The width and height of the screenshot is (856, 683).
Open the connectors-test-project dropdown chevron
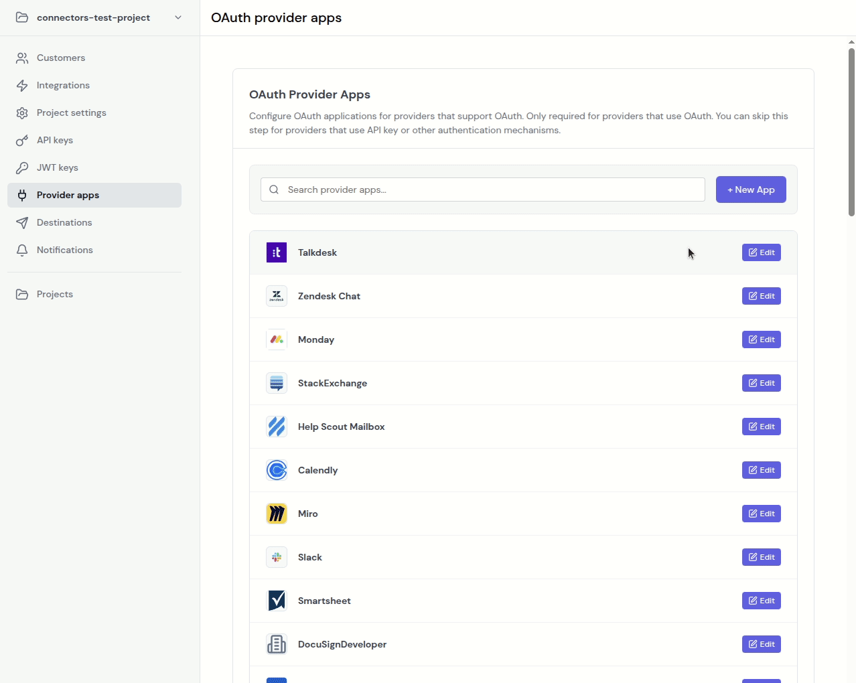point(178,17)
